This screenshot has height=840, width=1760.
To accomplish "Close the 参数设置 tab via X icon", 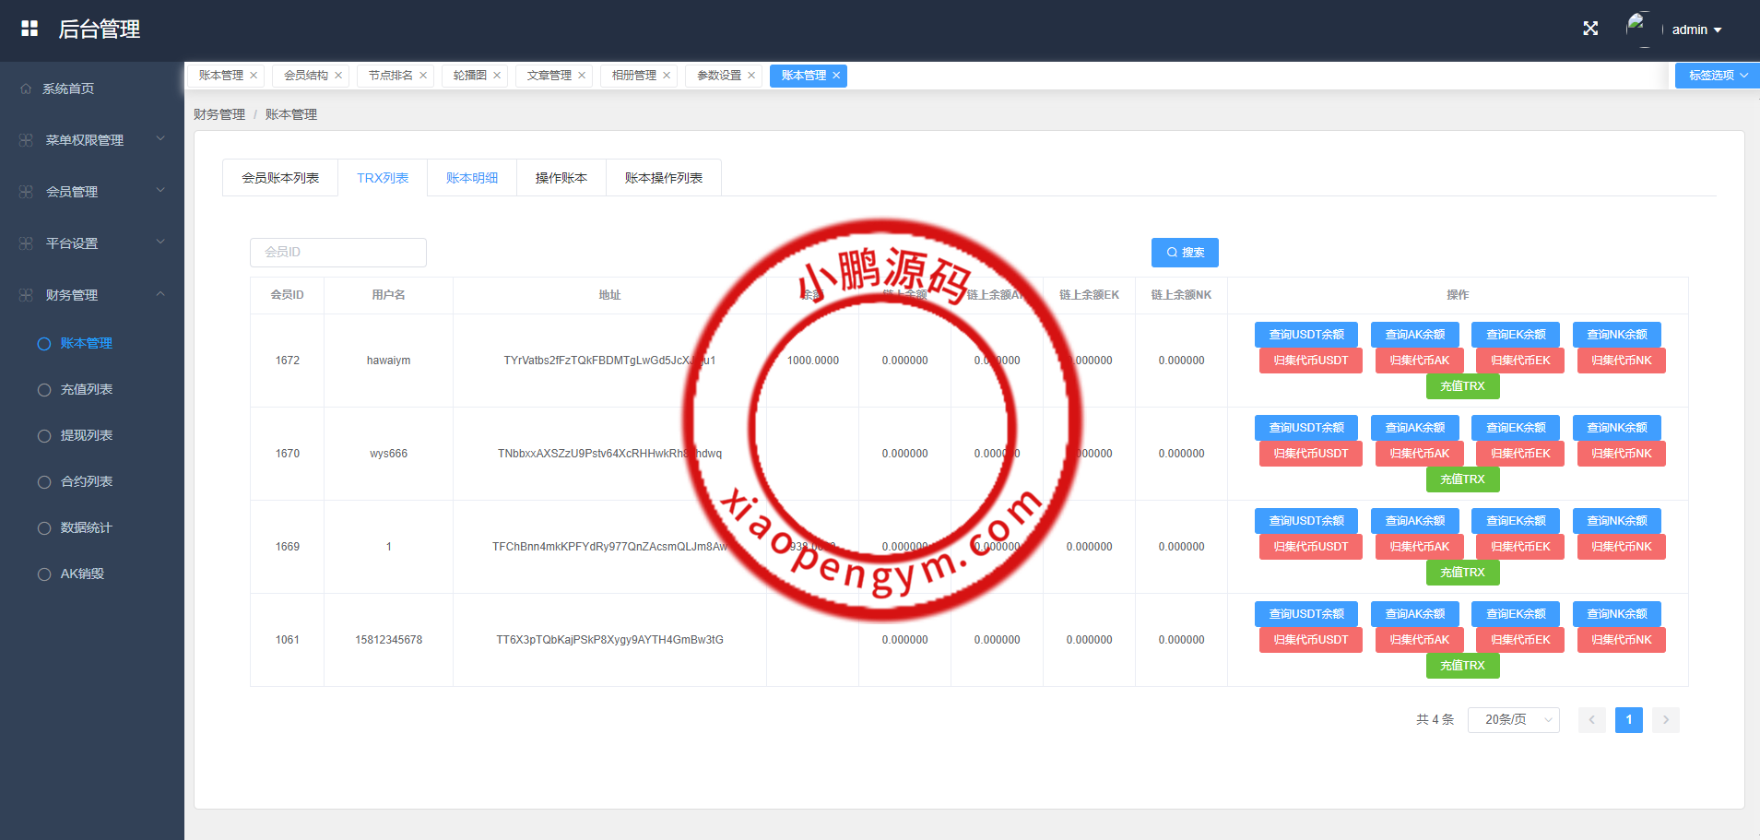I will pos(751,76).
